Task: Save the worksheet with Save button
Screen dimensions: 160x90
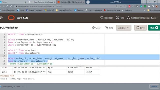Action: tap(140, 28)
